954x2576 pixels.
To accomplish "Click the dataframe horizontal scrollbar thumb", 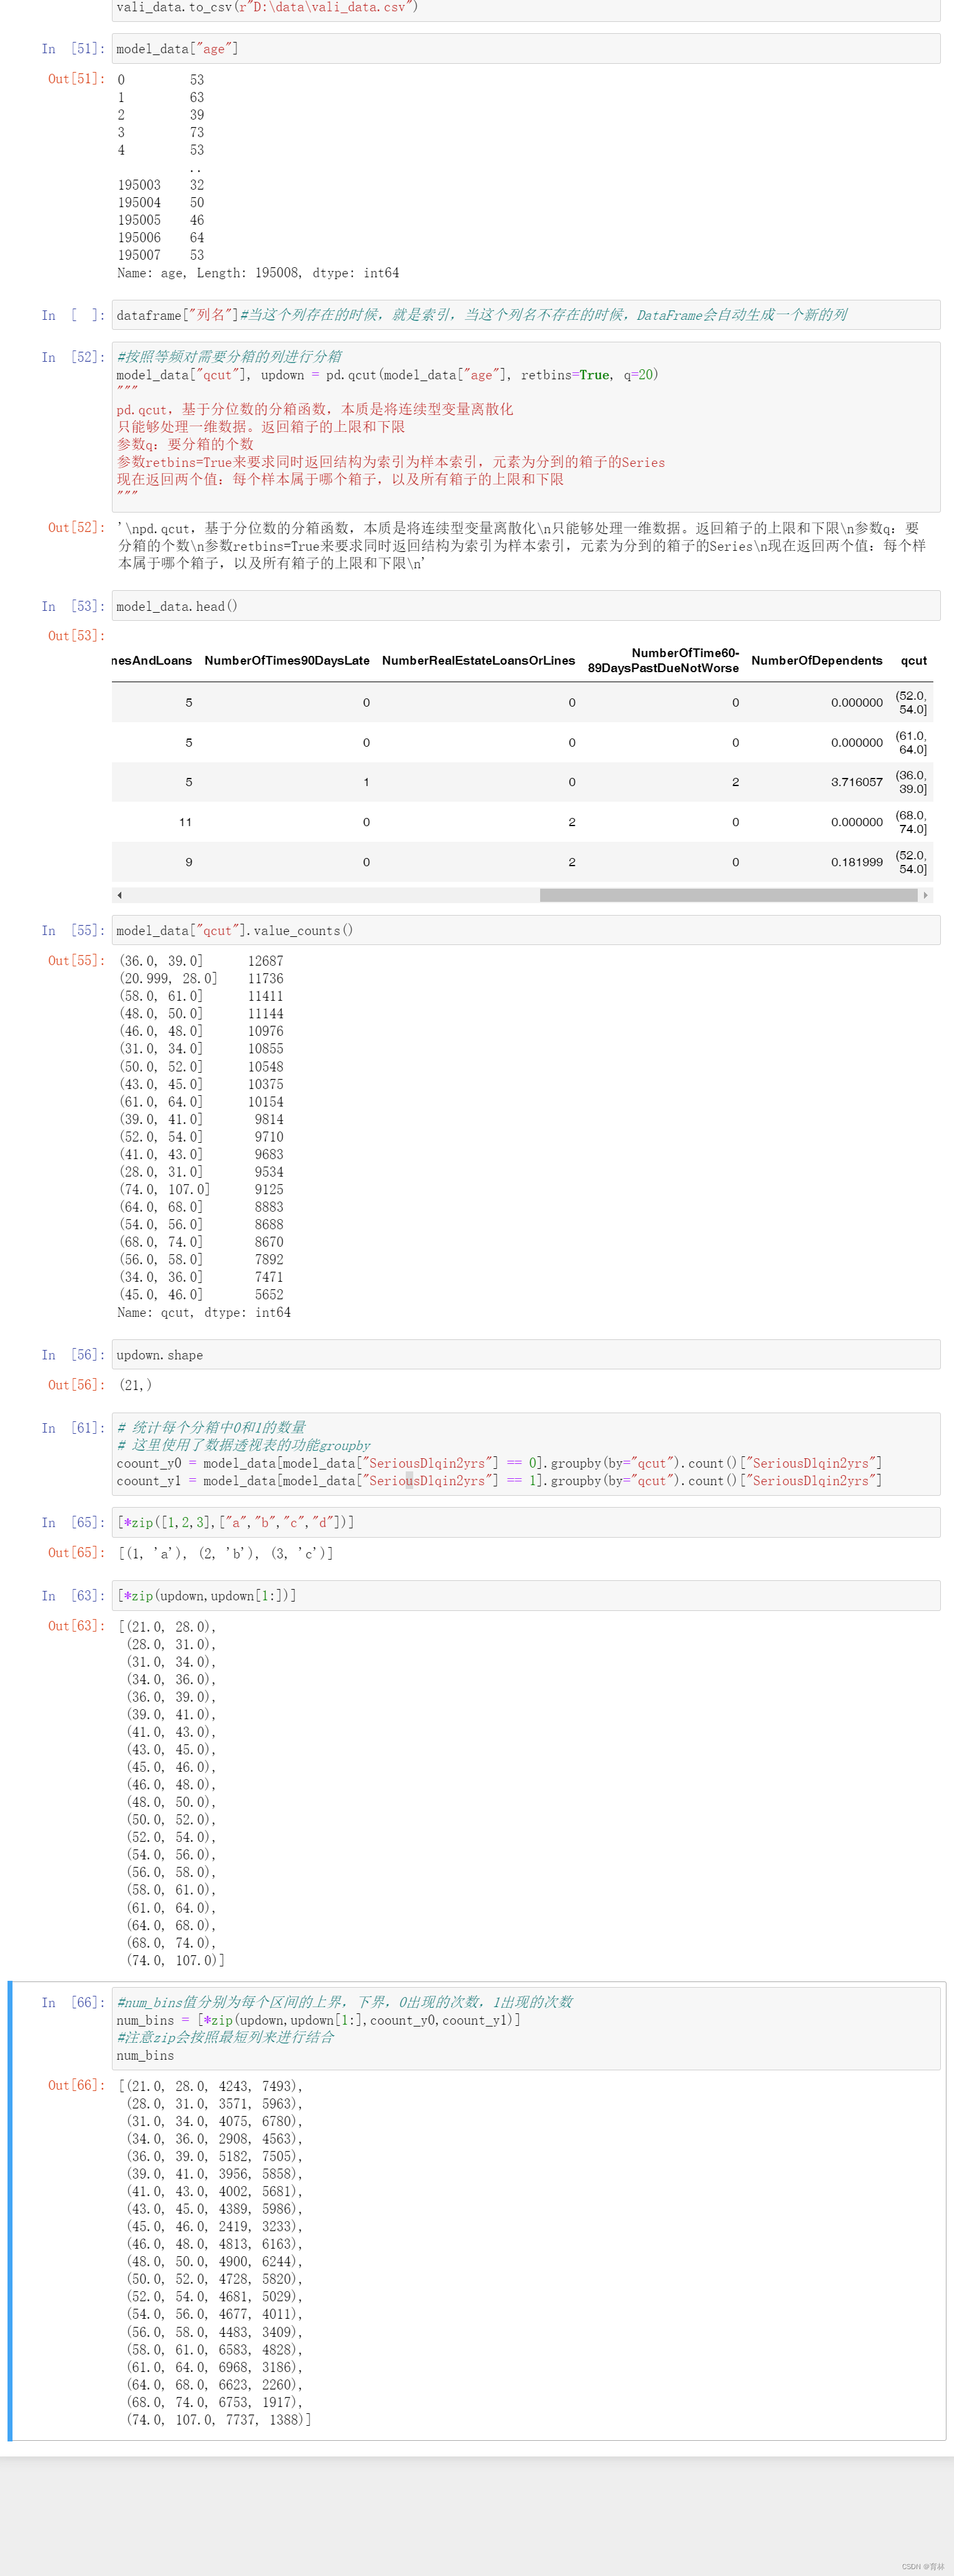I will tap(728, 895).
